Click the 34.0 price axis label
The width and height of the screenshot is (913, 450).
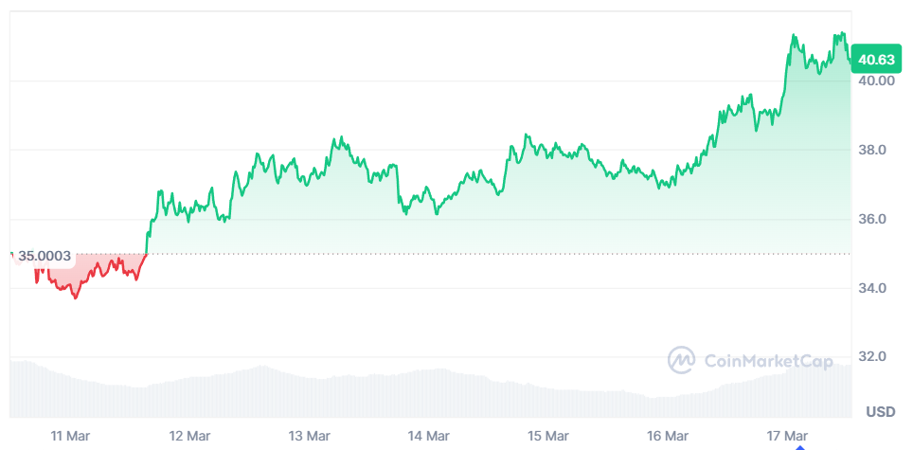point(871,288)
